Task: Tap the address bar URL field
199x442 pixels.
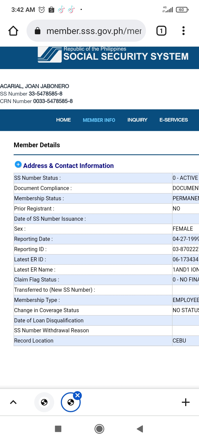Action: click(94, 31)
